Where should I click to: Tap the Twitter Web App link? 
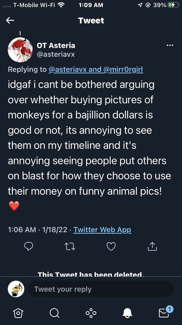[102, 230]
